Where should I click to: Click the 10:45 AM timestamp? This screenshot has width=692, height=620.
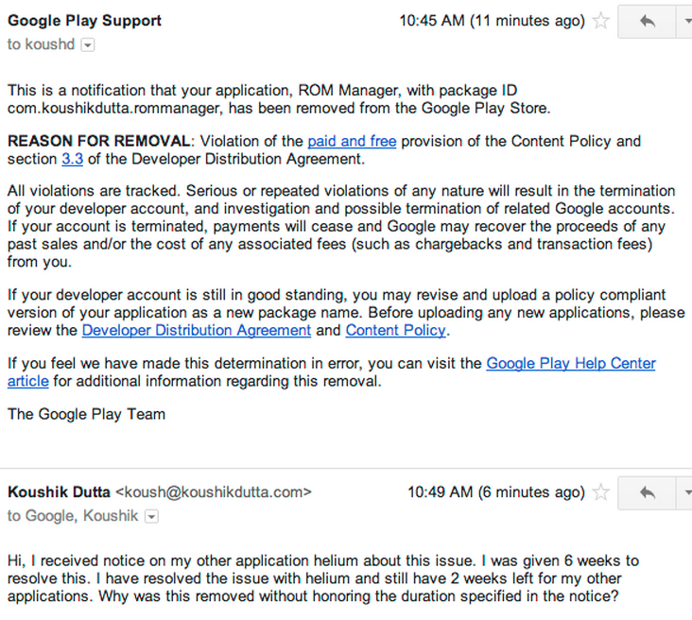(493, 21)
